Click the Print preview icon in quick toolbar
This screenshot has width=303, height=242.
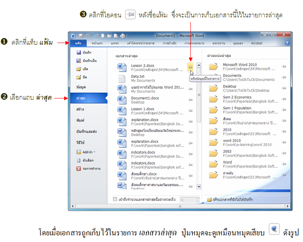(116, 36)
